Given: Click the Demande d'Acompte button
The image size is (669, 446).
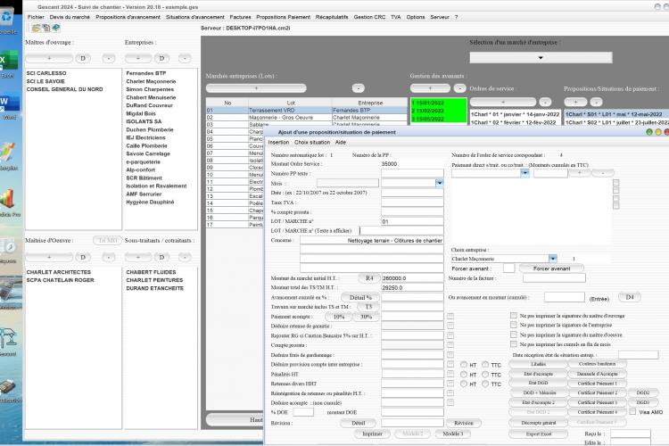Looking at the screenshot, I should [x=597, y=374].
